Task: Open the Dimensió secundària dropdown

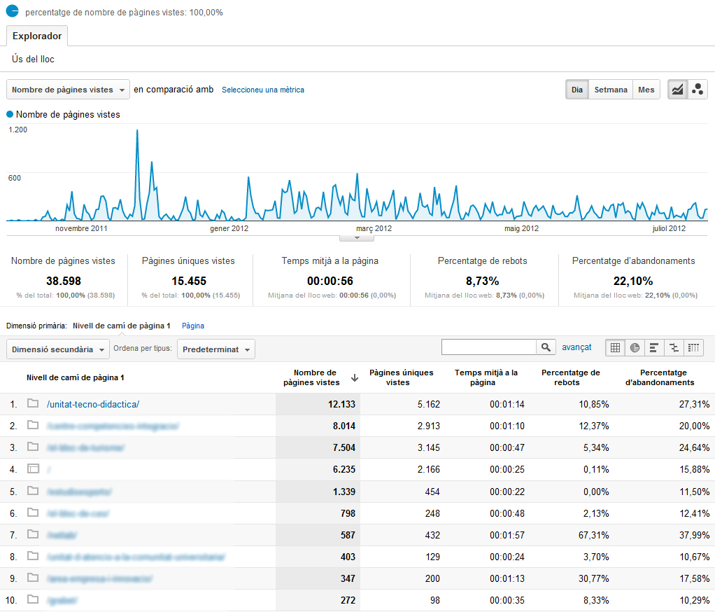Action: click(x=58, y=349)
